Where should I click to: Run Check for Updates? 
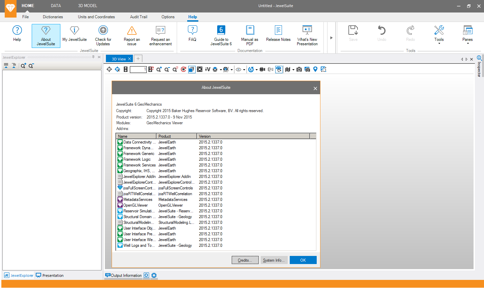pos(103,35)
